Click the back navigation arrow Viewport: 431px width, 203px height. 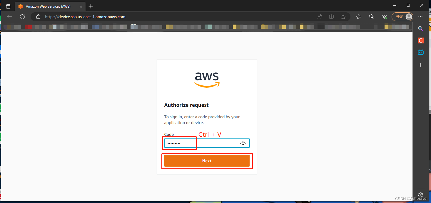coord(9,17)
